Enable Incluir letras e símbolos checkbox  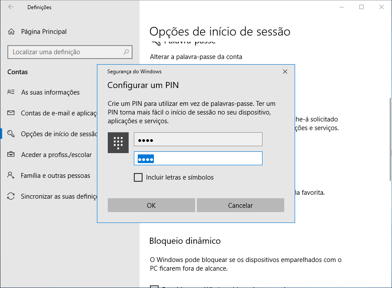click(138, 177)
